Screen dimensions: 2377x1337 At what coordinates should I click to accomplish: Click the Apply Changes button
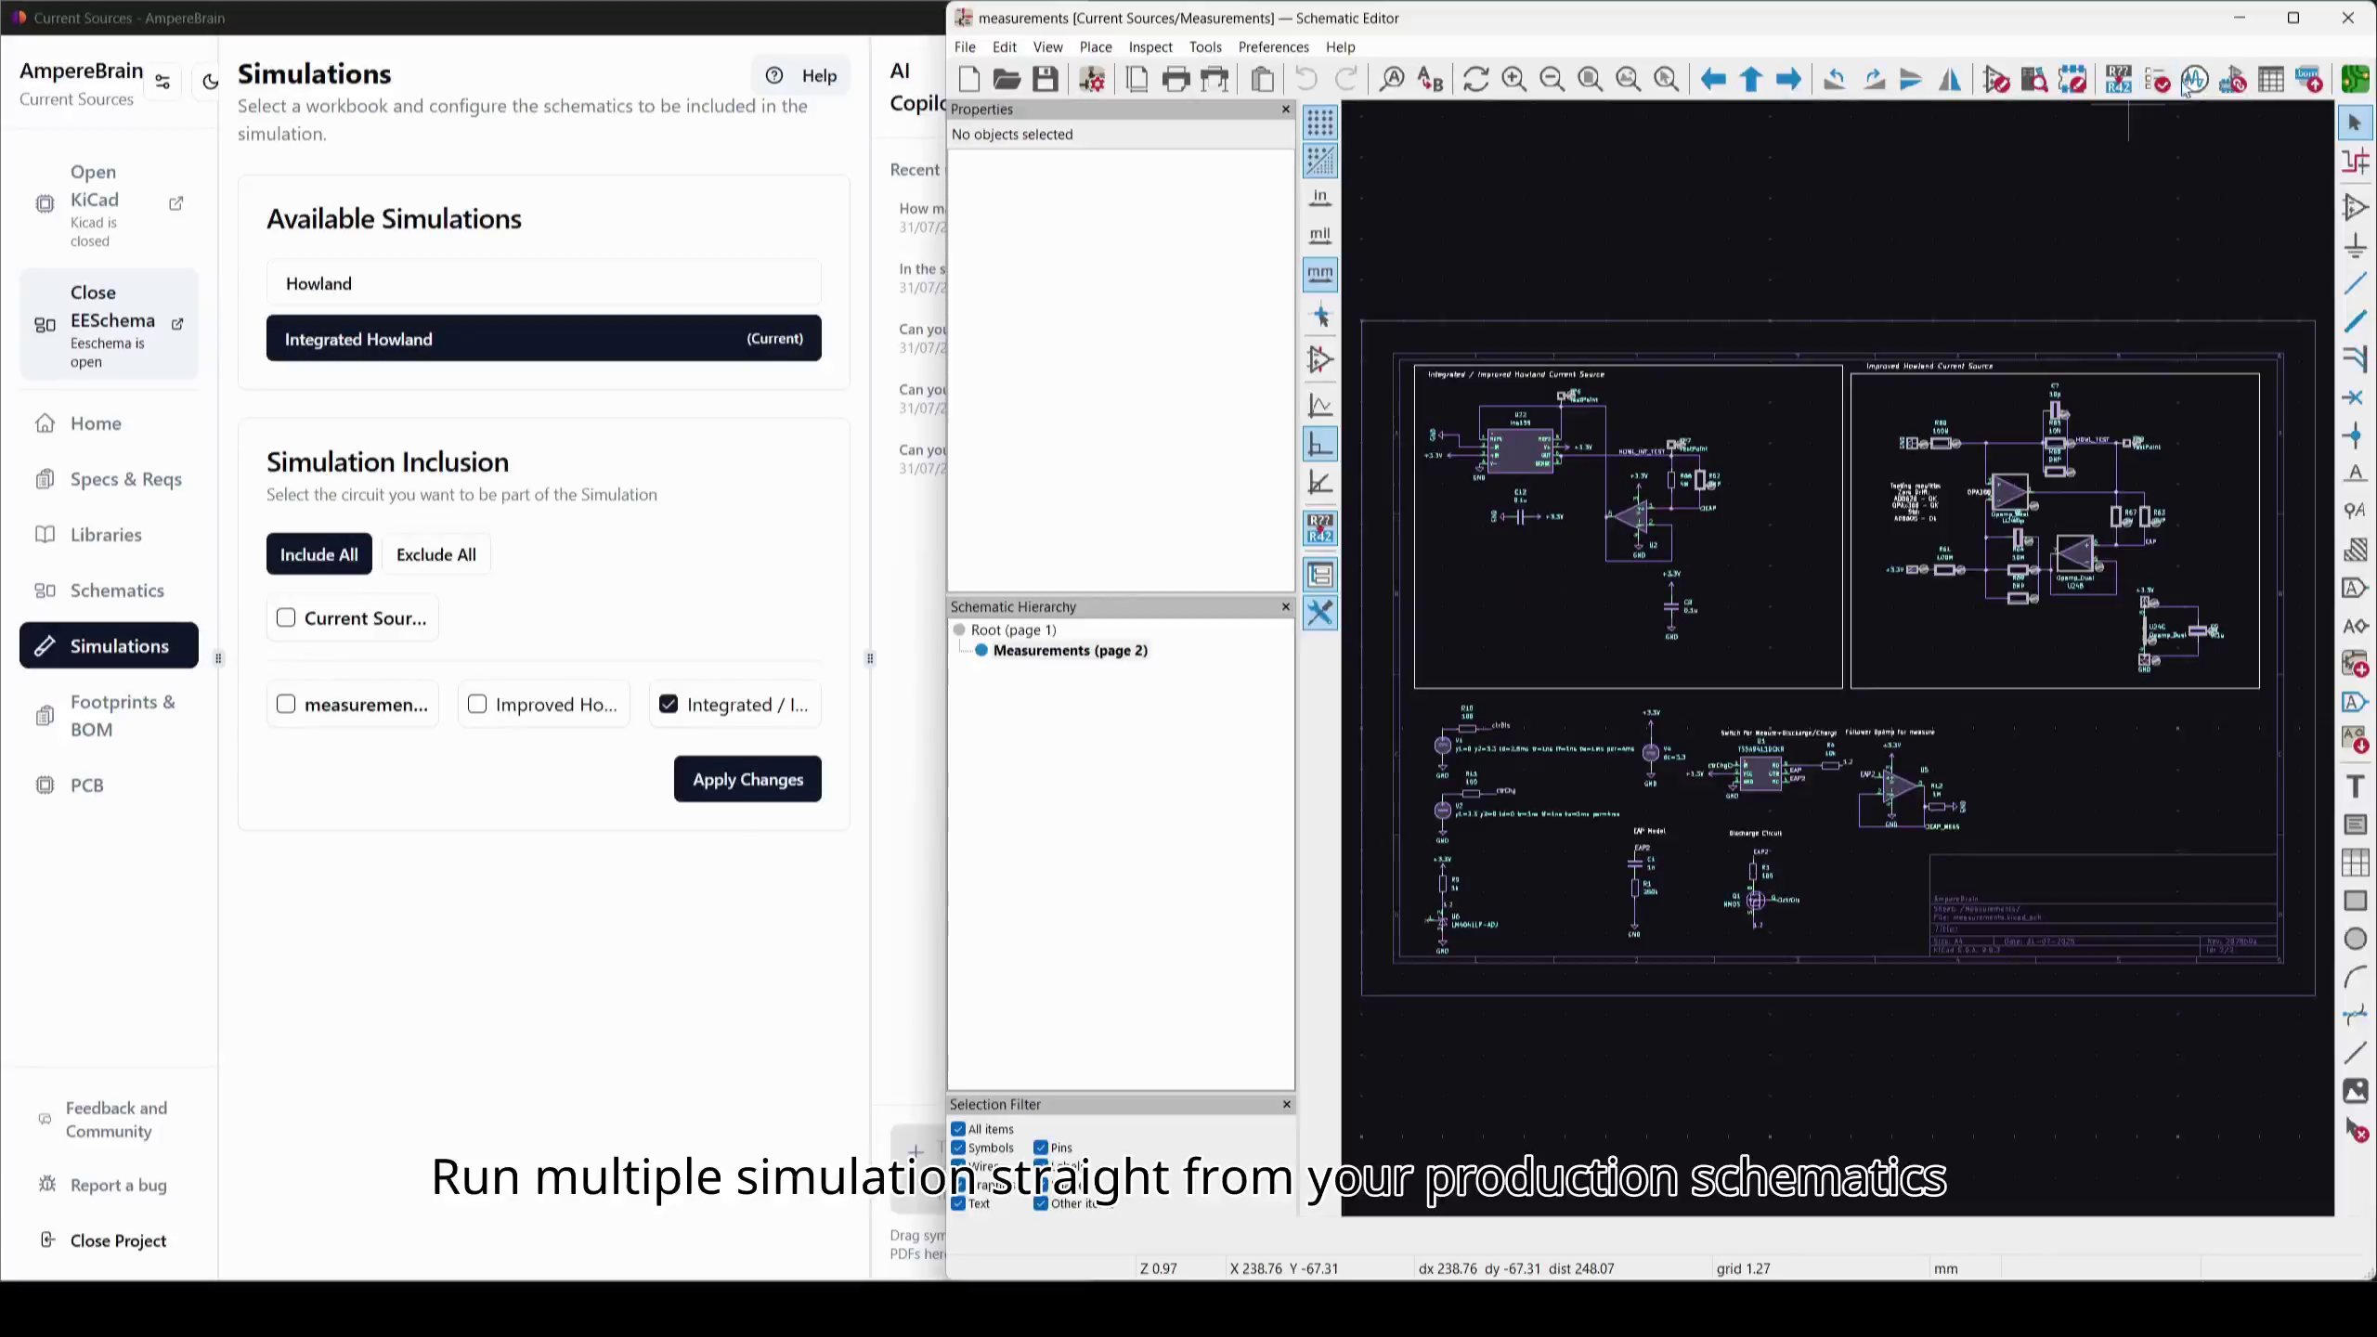[x=747, y=779]
